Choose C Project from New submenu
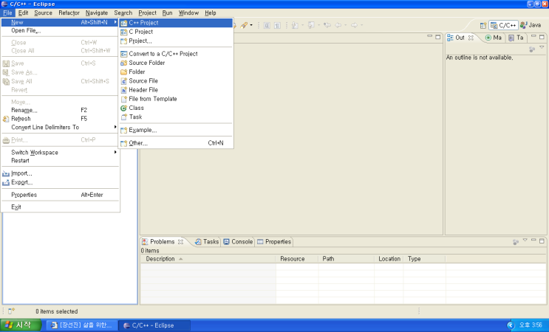Viewport: 549px width, 332px height. [176, 32]
